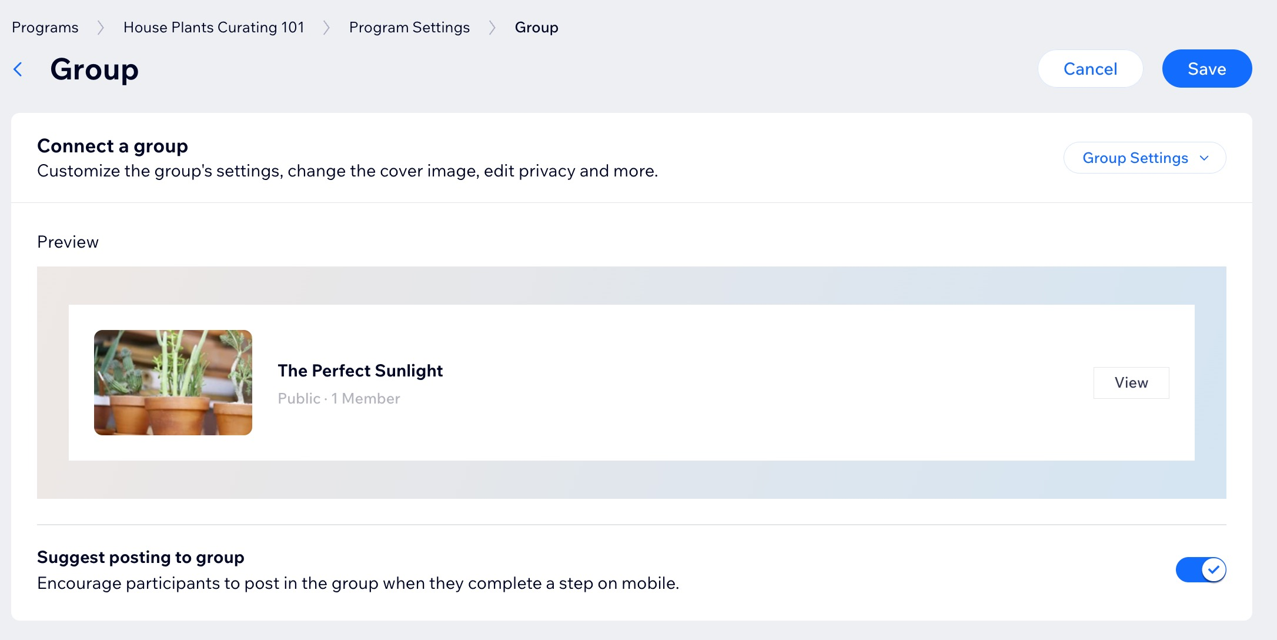
Task: Click chevron icon in Group Settings button
Action: coord(1204,158)
